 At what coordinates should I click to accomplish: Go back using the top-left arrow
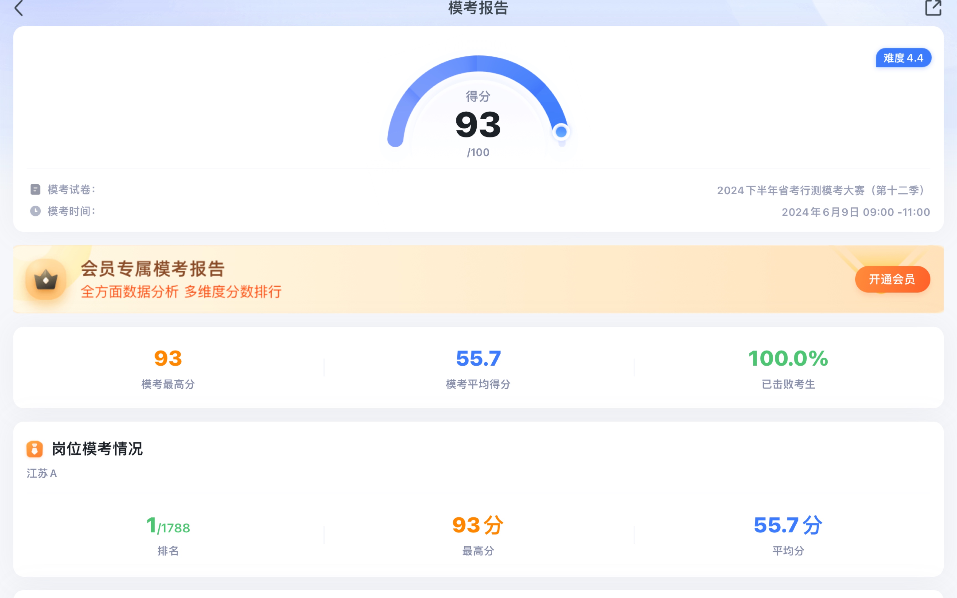pyautogui.click(x=19, y=8)
